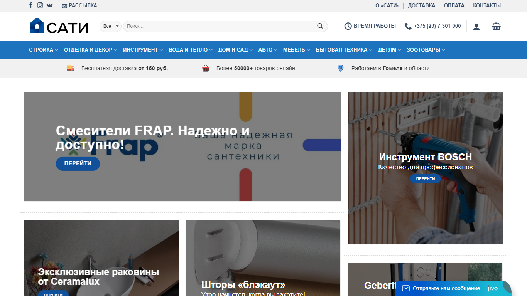Open the Инструмент BOSCH banner image
Viewport: 527px width, 296px height.
tap(426, 168)
